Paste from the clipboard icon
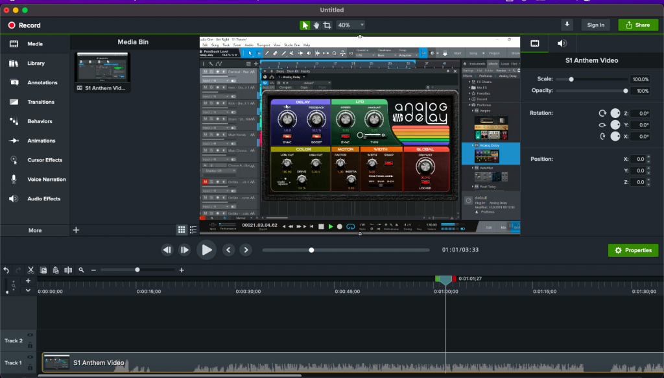 tap(56, 270)
